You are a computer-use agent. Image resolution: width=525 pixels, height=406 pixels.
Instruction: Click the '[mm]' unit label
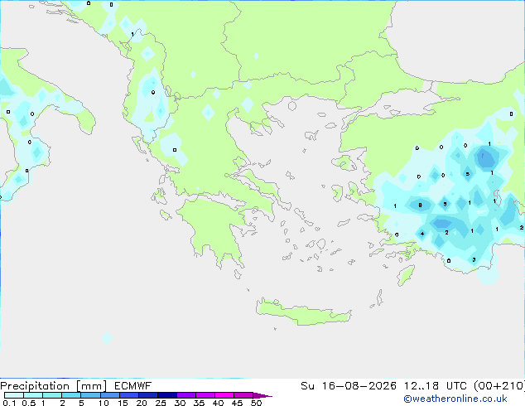91,386
